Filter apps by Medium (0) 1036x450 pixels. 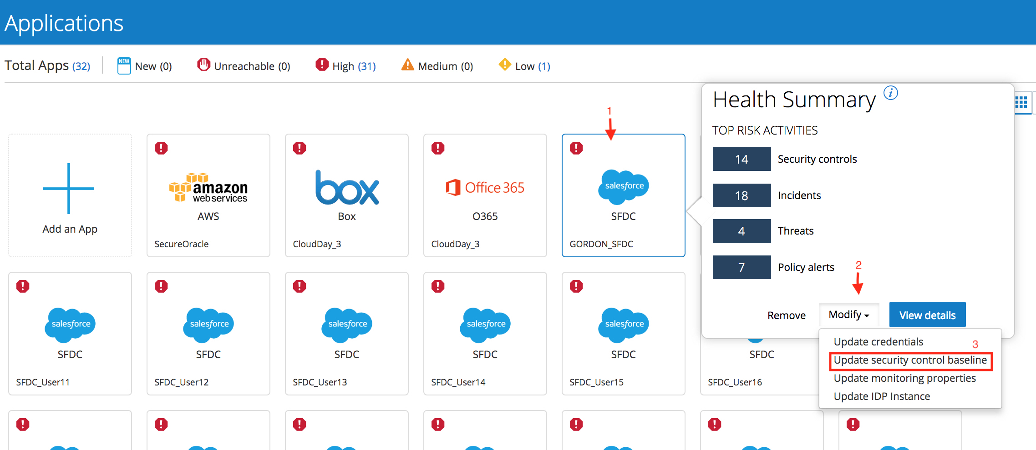[x=446, y=66]
